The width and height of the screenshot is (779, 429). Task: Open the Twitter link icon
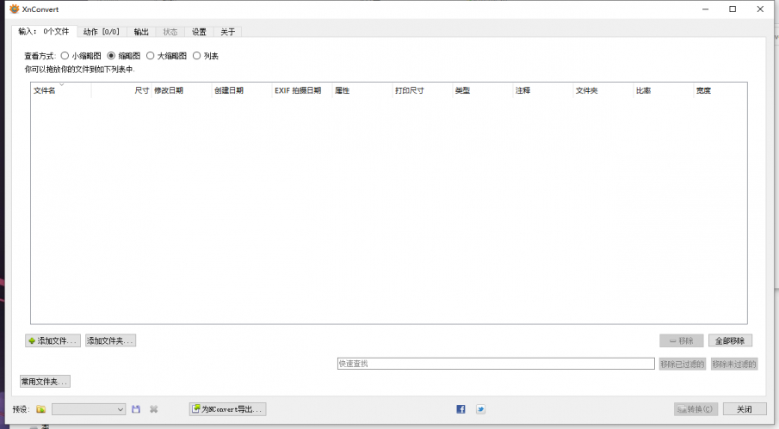coord(480,409)
